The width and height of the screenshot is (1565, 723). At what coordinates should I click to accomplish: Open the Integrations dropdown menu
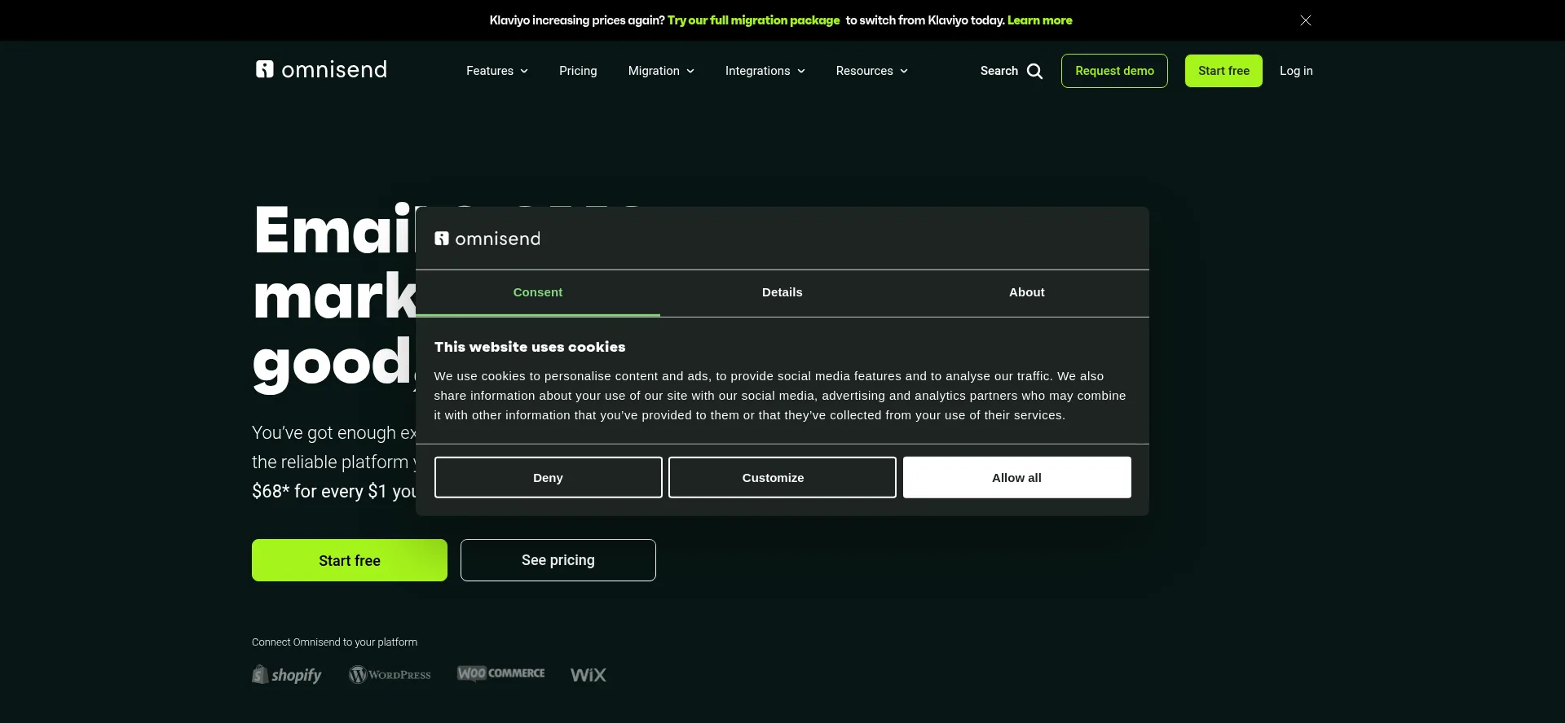coord(765,71)
